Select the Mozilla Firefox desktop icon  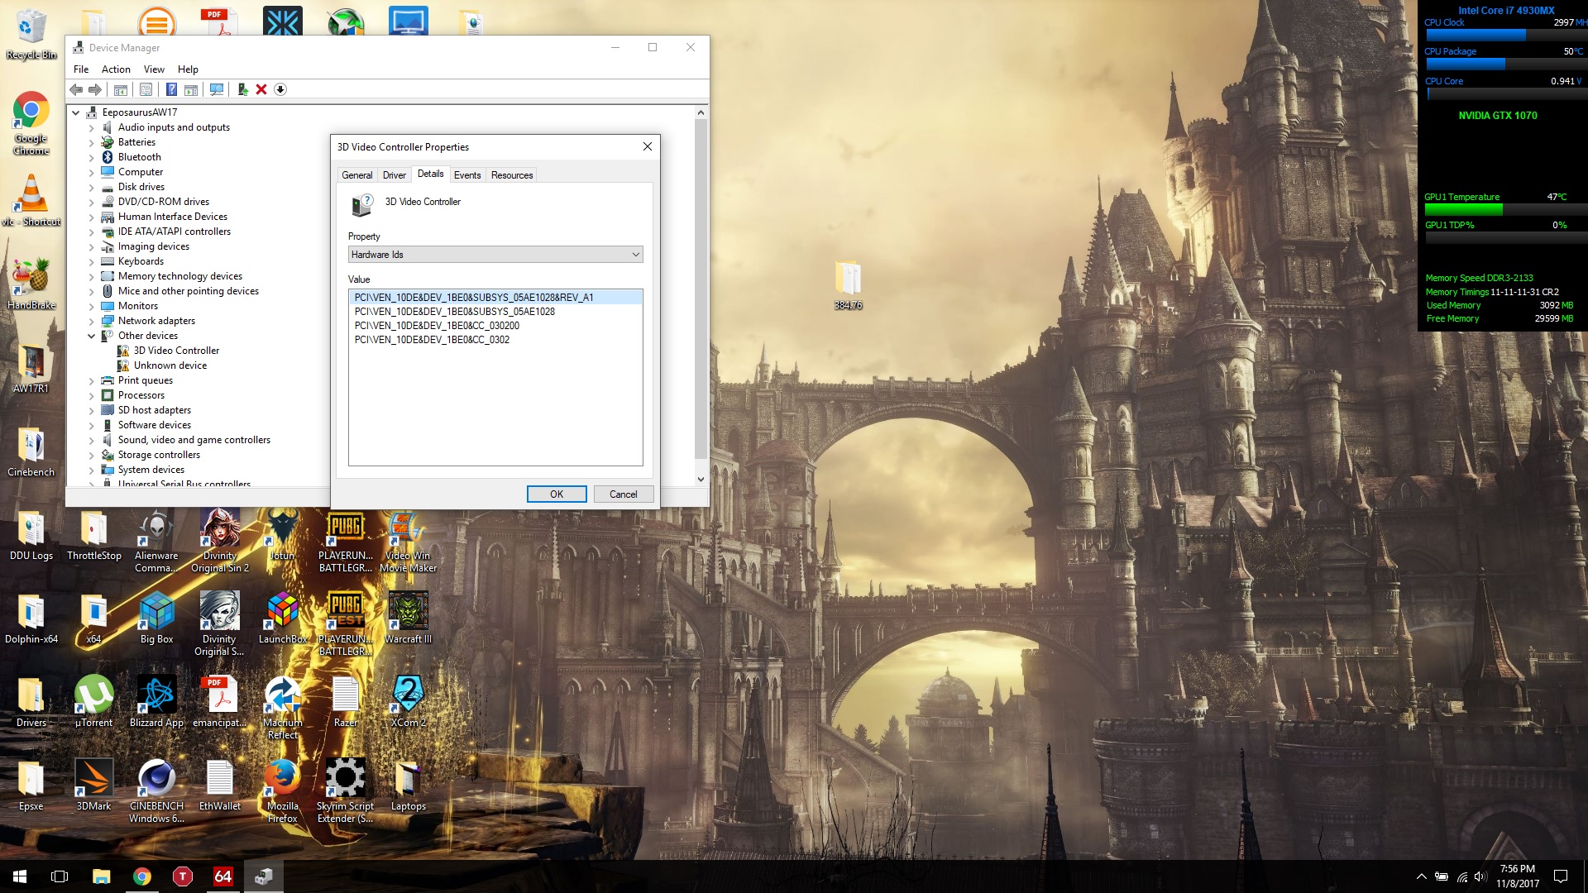[x=282, y=791]
